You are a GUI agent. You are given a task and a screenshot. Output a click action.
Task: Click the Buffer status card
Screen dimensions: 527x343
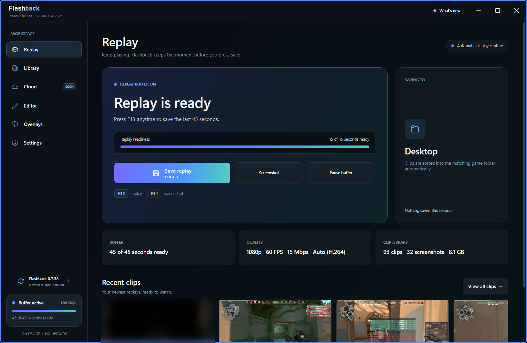point(168,248)
